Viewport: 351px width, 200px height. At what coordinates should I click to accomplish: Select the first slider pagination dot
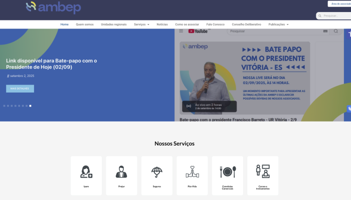click(x=5, y=106)
